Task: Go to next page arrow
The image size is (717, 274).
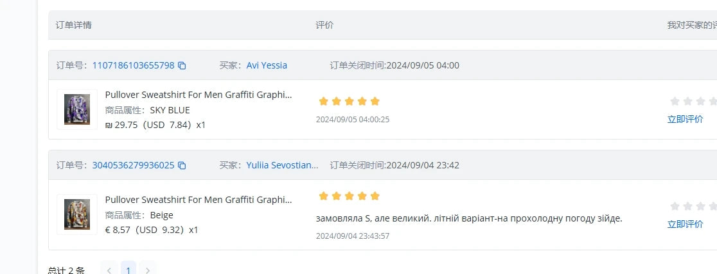Action: click(x=148, y=270)
